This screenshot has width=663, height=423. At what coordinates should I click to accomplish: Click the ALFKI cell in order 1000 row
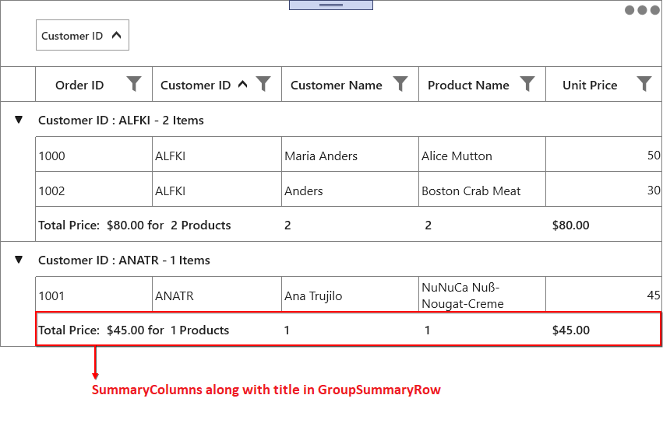(x=217, y=154)
